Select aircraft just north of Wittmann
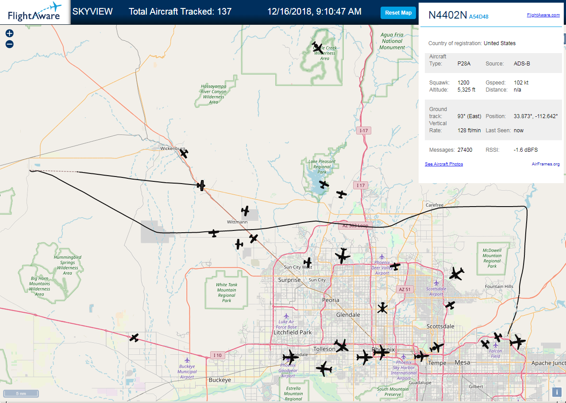This screenshot has width=566, height=403. coord(245,211)
